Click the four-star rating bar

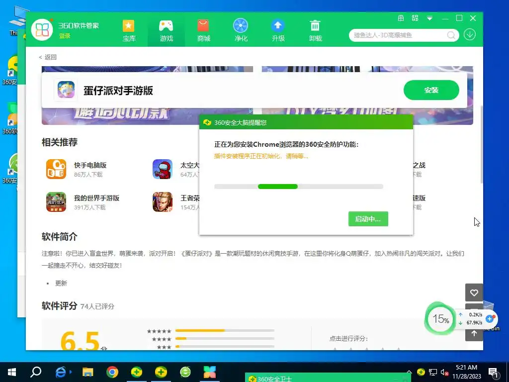tap(225, 338)
